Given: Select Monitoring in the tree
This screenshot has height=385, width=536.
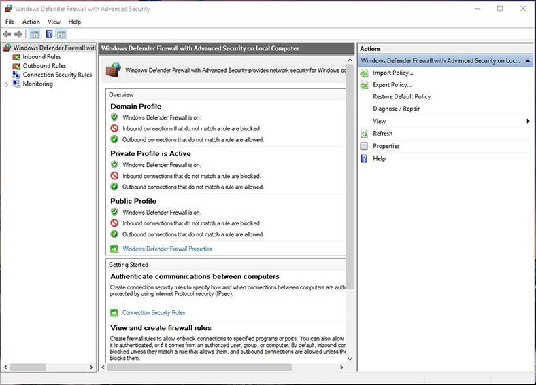Looking at the screenshot, I should tap(38, 84).
